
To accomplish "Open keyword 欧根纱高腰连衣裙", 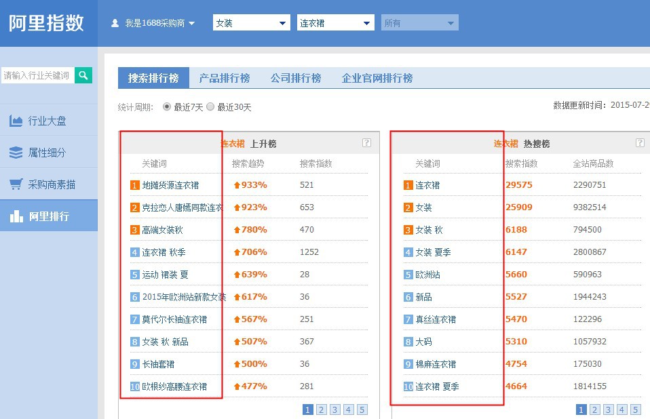I will click(174, 386).
